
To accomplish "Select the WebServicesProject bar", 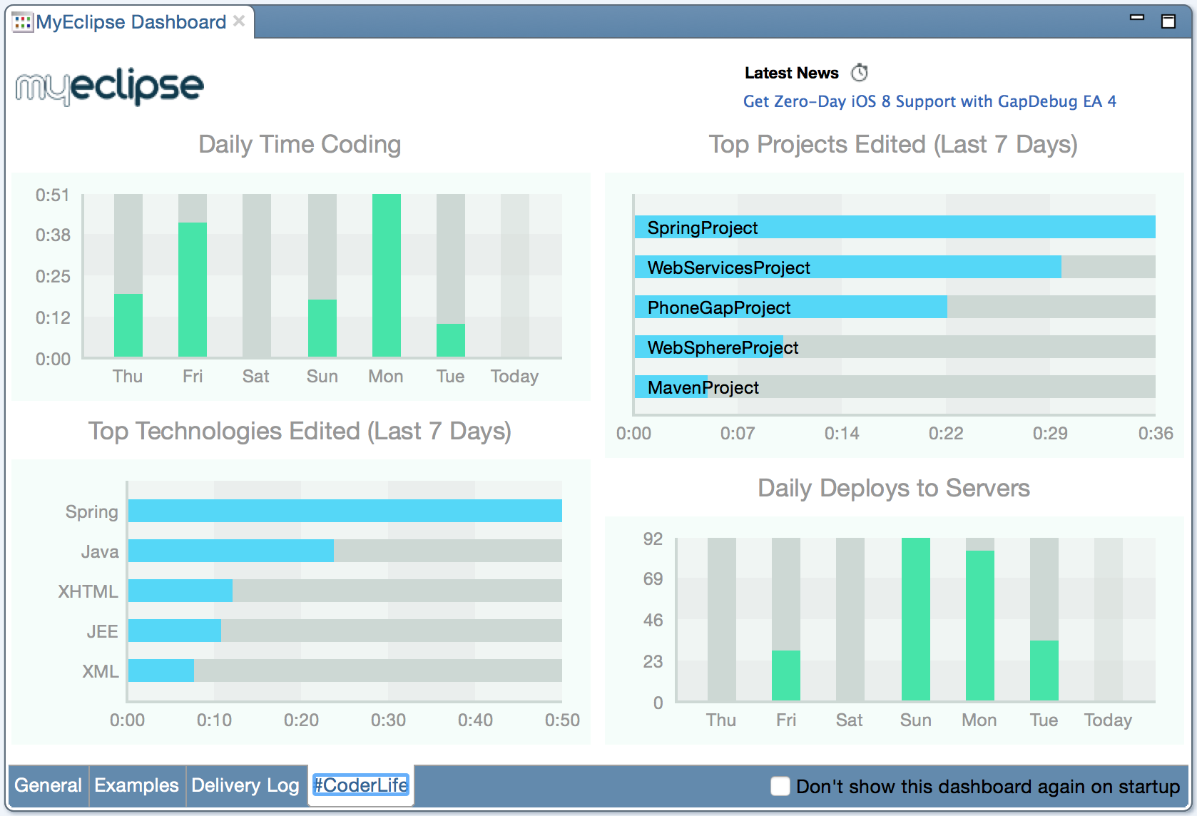I will click(x=847, y=267).
